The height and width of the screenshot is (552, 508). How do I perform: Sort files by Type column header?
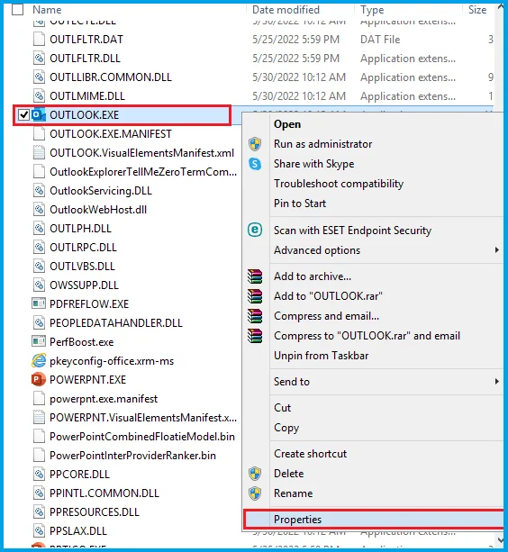click(372, 10)
